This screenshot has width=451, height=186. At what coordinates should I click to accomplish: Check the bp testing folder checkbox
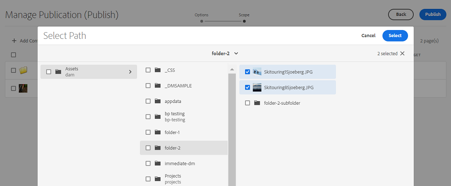coord(148,117)
